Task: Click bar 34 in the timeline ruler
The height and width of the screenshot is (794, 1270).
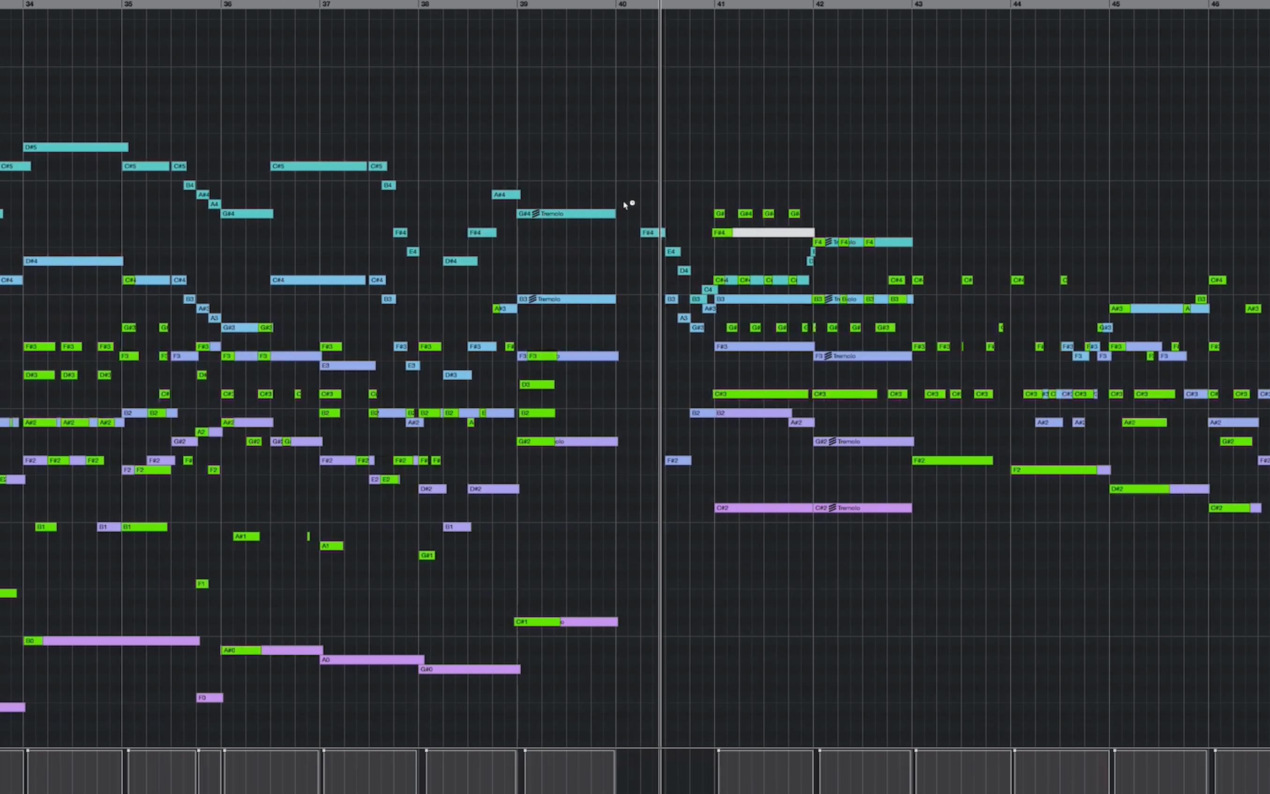Action: pos(30,4)
